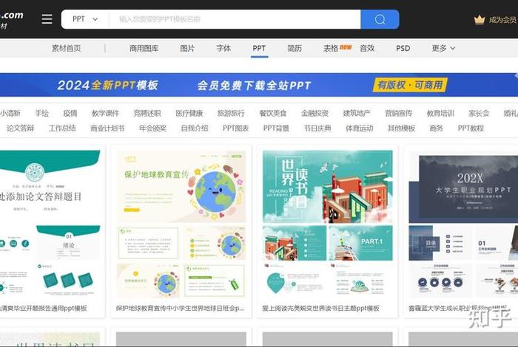
Task: Click the 有版权·可商用 yellow badge
Action: click(x=410, y=85)
